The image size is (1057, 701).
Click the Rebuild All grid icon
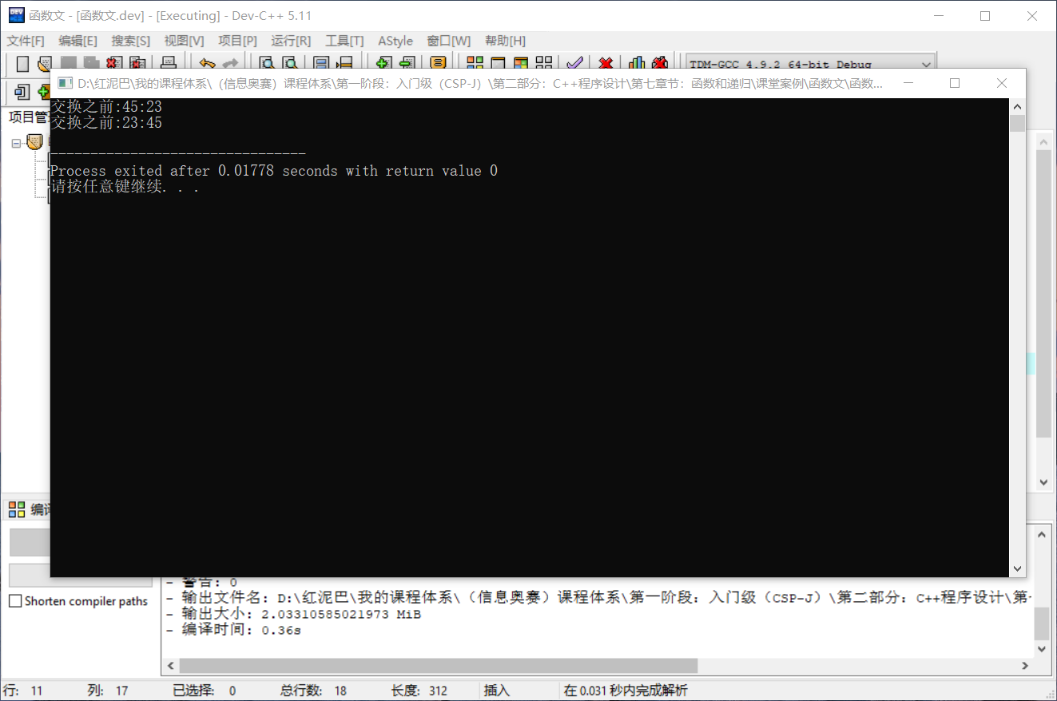[x=544, y=63]
